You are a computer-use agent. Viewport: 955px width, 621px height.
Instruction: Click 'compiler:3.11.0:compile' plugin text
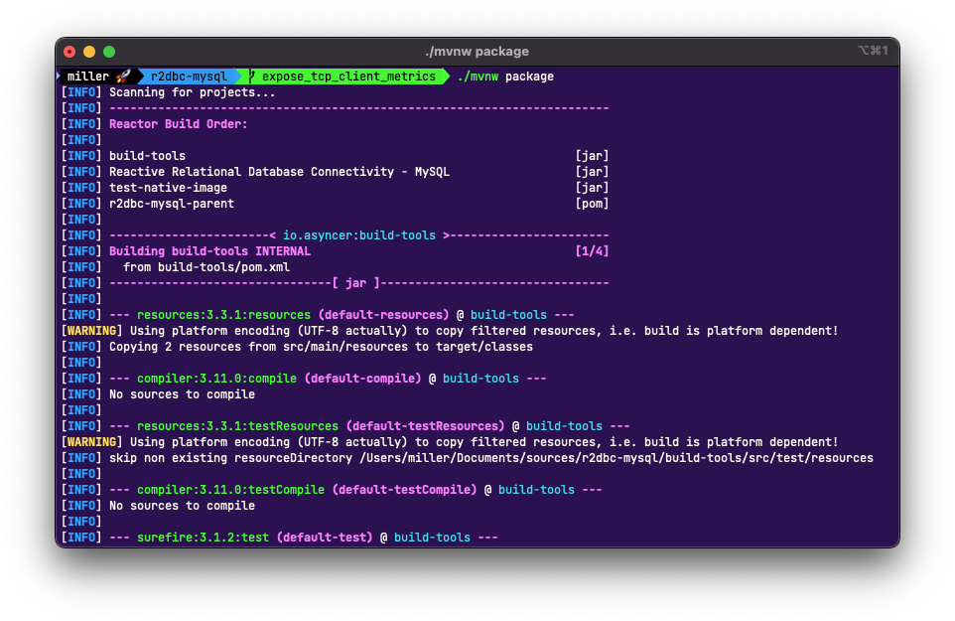(216, 379)
